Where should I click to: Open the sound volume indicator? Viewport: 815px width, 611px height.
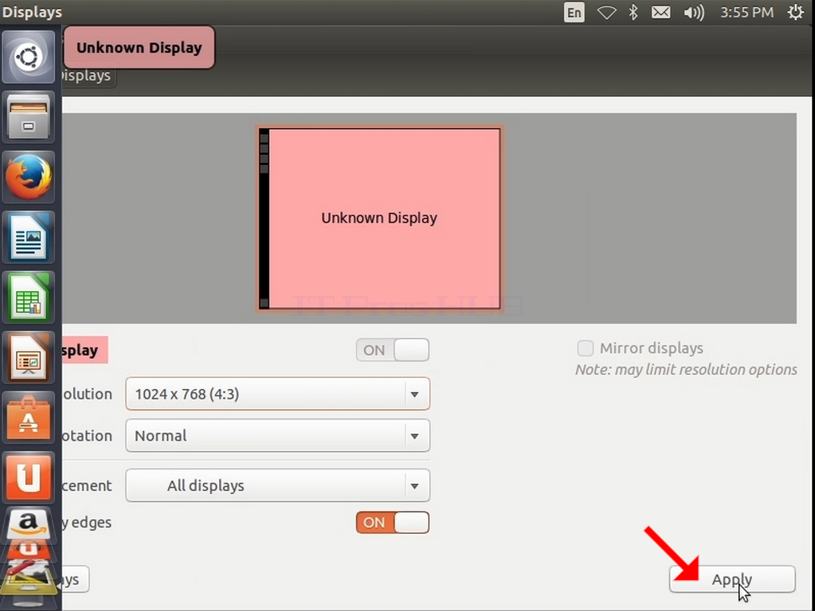click(693, 13)
